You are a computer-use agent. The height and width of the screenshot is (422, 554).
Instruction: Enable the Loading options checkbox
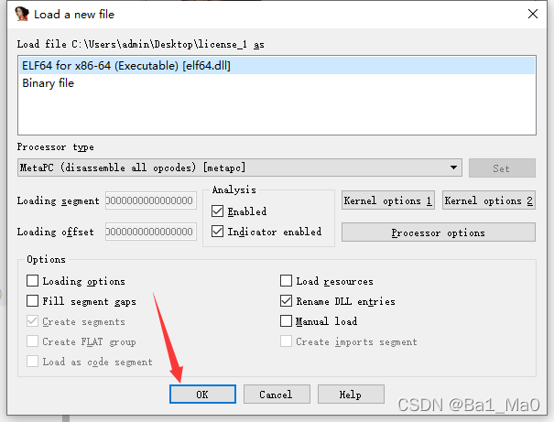(33, 281)
